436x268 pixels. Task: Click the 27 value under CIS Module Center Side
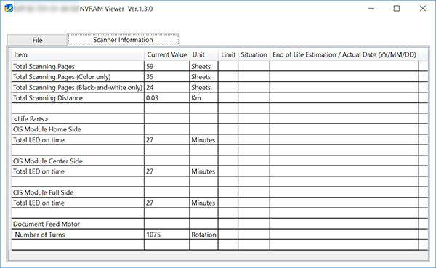[150, 171]
